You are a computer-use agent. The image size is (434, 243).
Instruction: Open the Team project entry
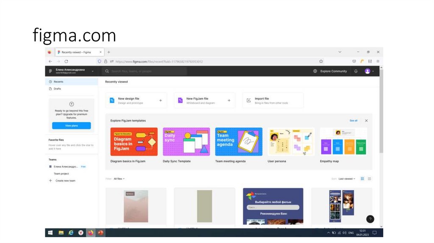tap(61, 174)
